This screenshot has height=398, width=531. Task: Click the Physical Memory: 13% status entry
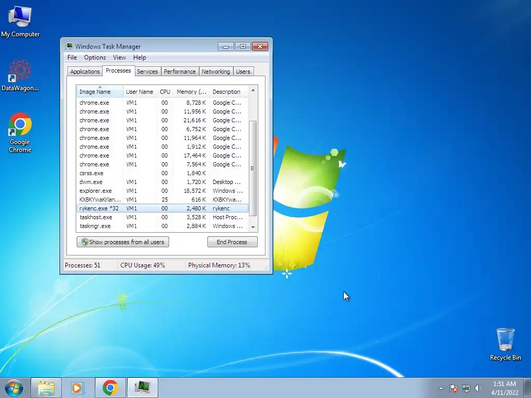pos(223,265)
